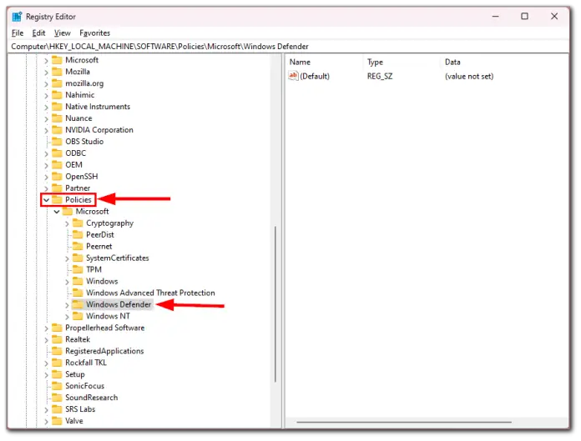Click the Registry Editor app icon in title bar

(x=17, y=17)
